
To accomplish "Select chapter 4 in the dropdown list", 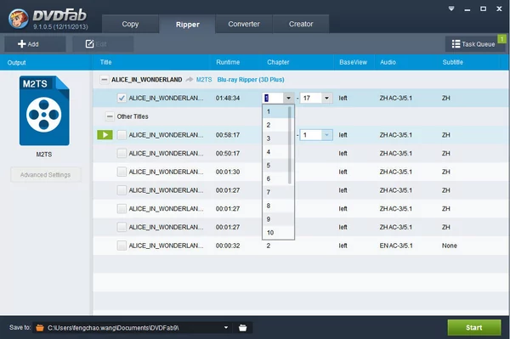I will [275, 152].
